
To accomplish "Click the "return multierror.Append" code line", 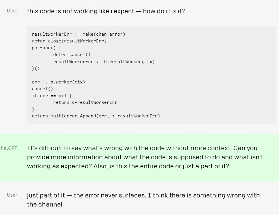I will 96,116.
